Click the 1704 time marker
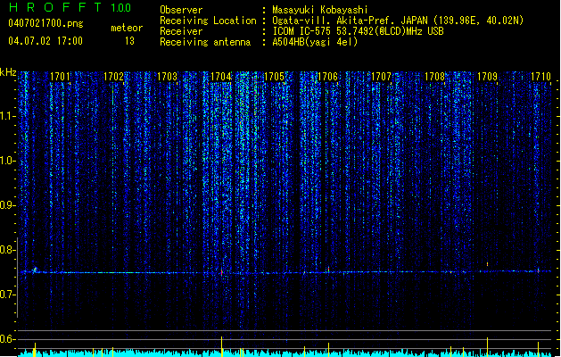This screenshot has height=357, width=561. (x=221, y=77)
